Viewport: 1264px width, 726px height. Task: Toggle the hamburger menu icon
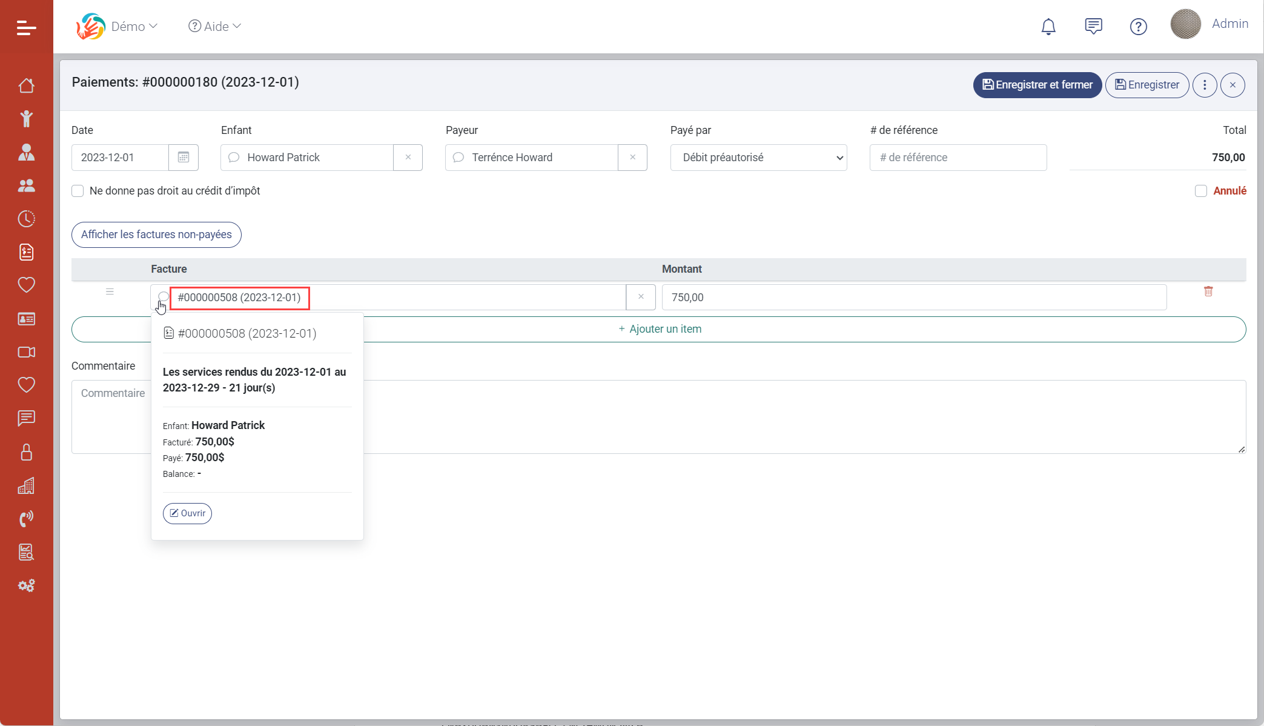coord(26,27)
